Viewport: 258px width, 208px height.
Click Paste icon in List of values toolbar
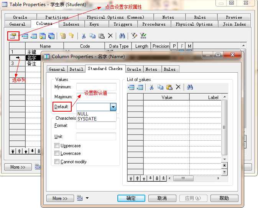pos(169,87)
